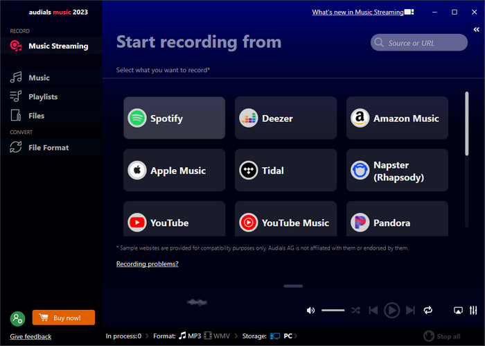Click the search magnifier icon

point(379,42)
